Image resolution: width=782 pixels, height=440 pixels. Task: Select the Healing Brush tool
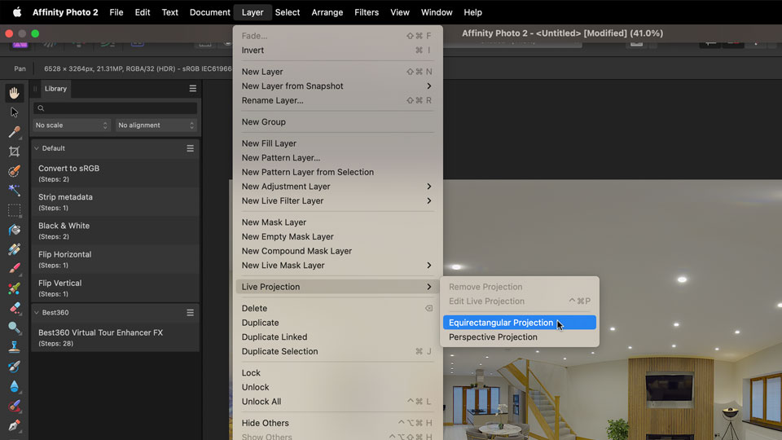point(14,406)
